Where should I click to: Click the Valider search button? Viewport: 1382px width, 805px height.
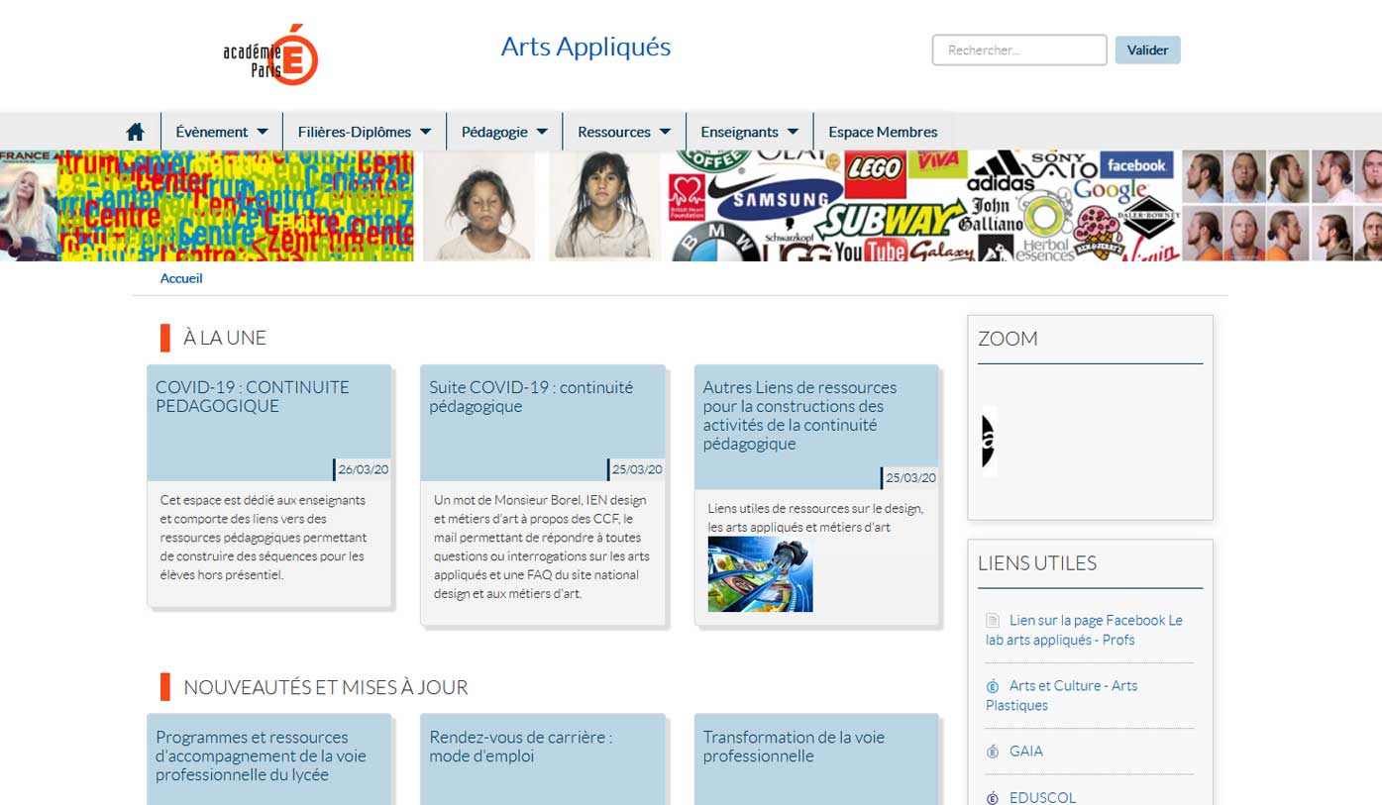point(1147,50)
